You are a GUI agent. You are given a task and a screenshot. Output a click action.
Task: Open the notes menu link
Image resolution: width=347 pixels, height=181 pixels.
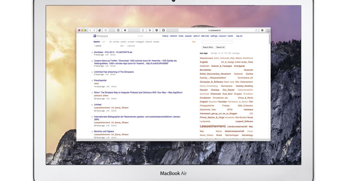[181, 36]
